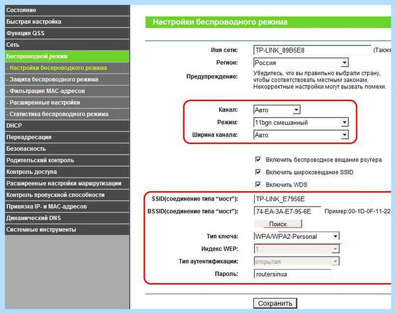The height and width of the screenshot is (314, 396).
Task: Click the Предупреждение label text
Action: click(x=212, y=77)
